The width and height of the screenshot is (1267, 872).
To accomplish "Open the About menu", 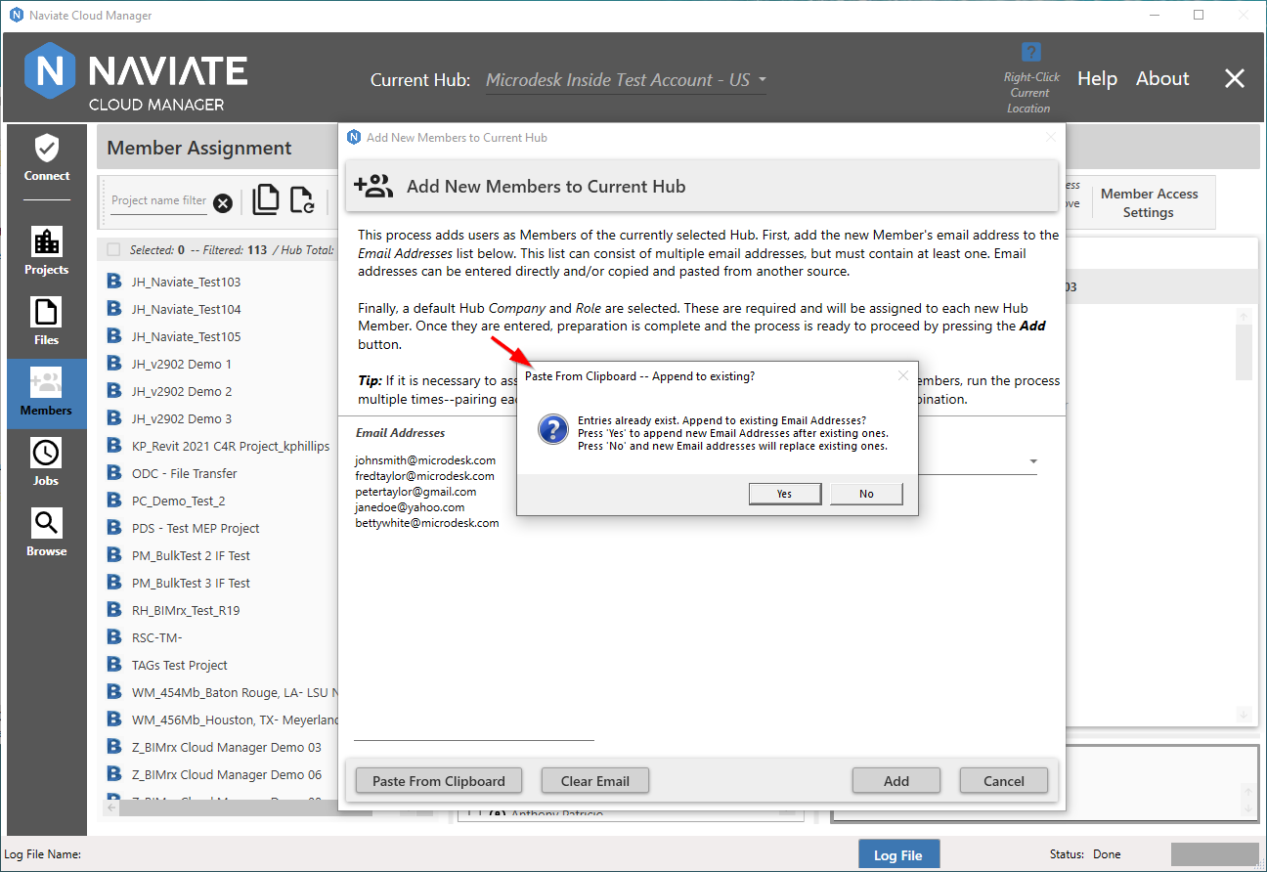I will click(1162, 79).
